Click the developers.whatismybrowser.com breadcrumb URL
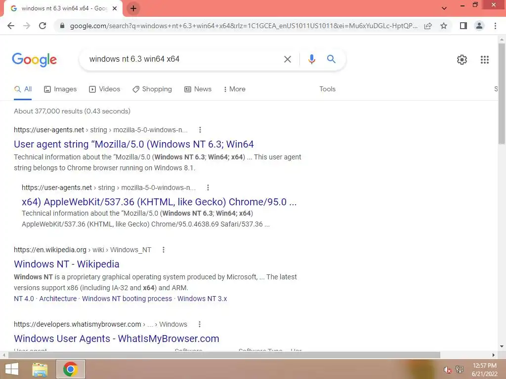 click(x=100, y=324)
